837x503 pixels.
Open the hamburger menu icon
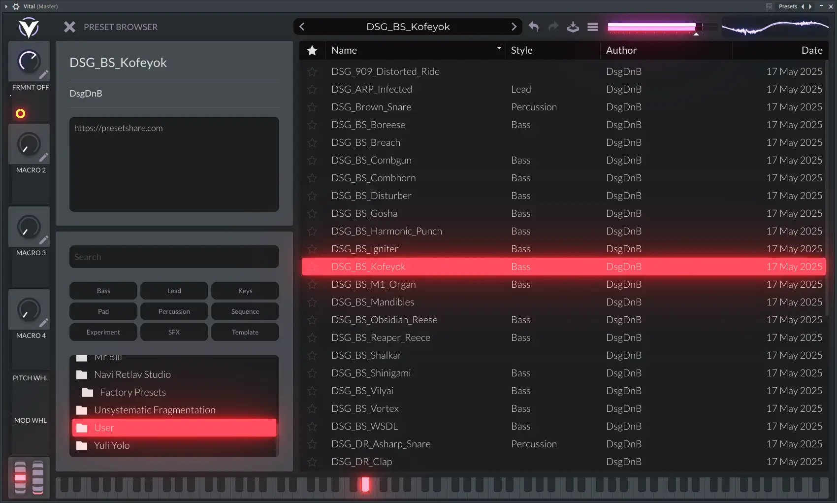[593, 27]
